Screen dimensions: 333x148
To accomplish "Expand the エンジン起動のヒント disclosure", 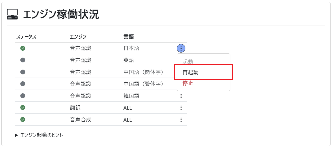I will coord(39,135).
